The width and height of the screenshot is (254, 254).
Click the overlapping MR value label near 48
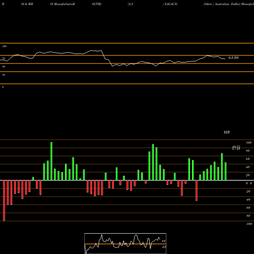click(236, 148)
